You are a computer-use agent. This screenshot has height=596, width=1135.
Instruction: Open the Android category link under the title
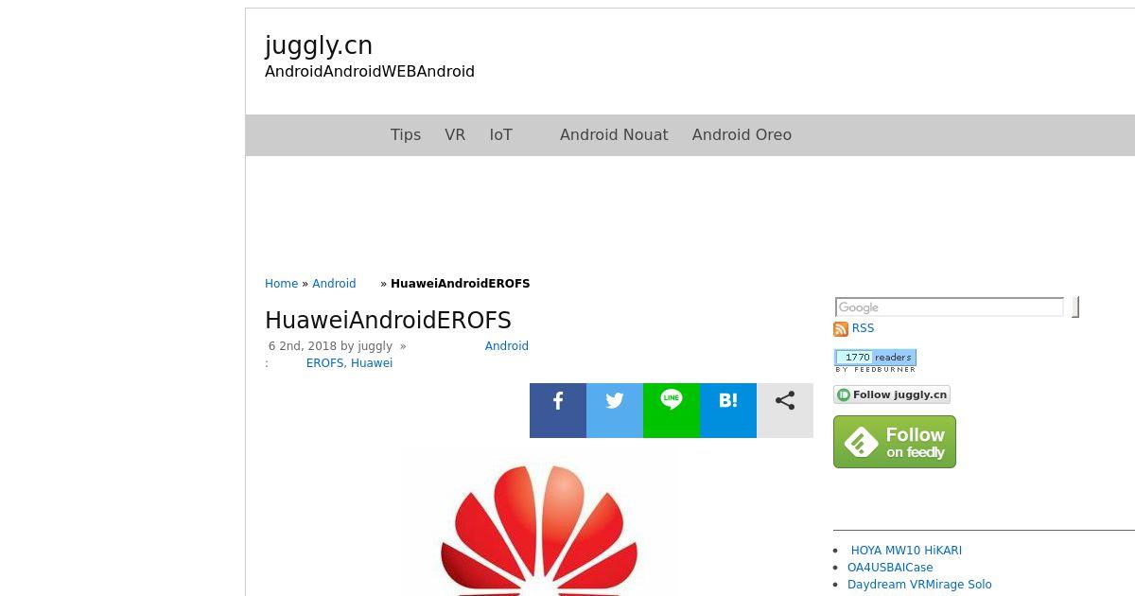point(507,346)
